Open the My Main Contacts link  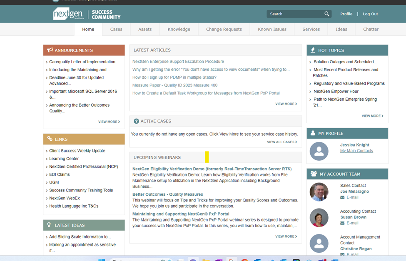click(x=356, y=151)
